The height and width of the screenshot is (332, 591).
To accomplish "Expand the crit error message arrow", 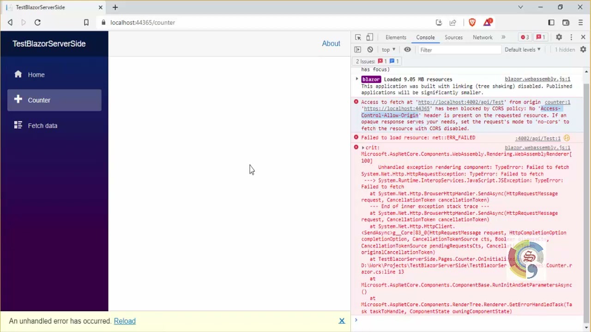I will point(363,148).
